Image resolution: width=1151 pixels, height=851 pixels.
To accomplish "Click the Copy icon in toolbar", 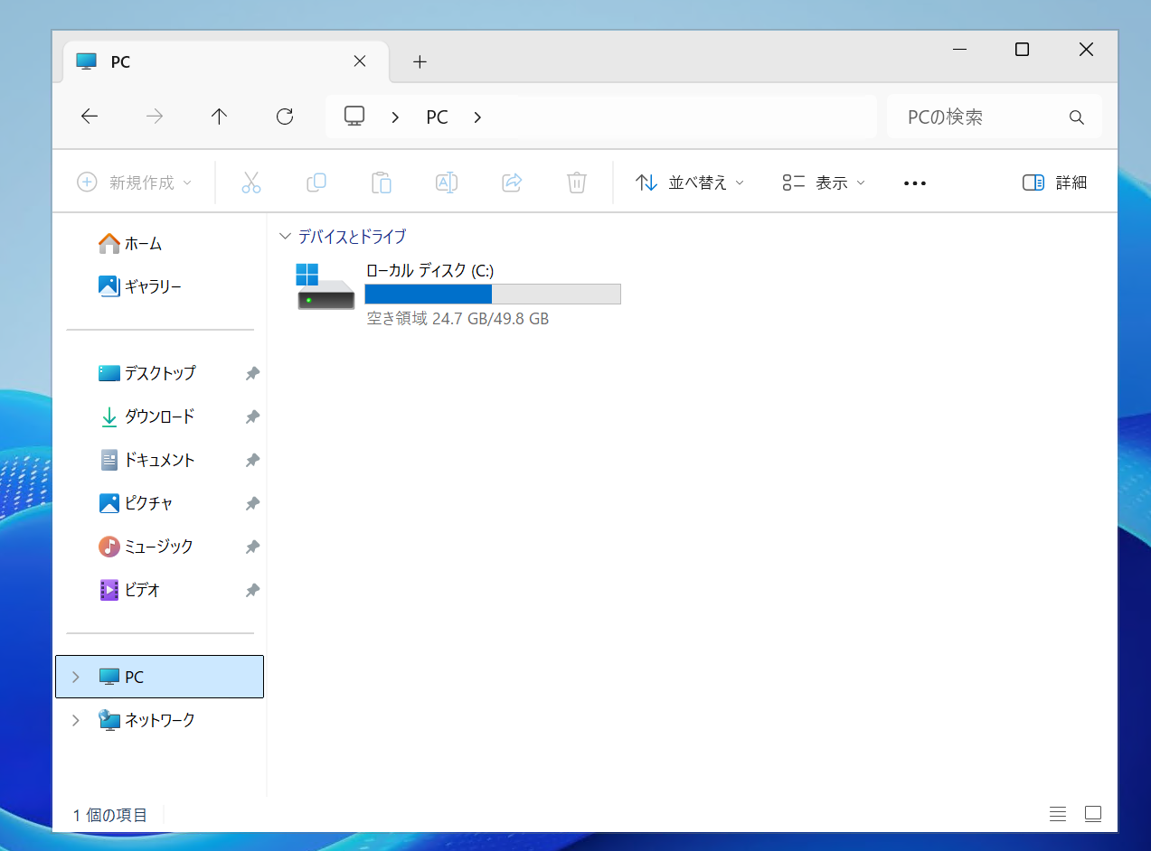I will (x=316, y=182).
